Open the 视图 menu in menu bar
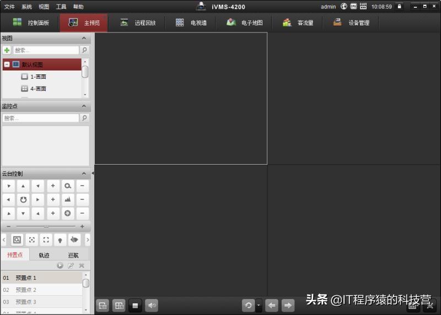Viewport: 441px width, 315px height. click(x=44, y=7)
